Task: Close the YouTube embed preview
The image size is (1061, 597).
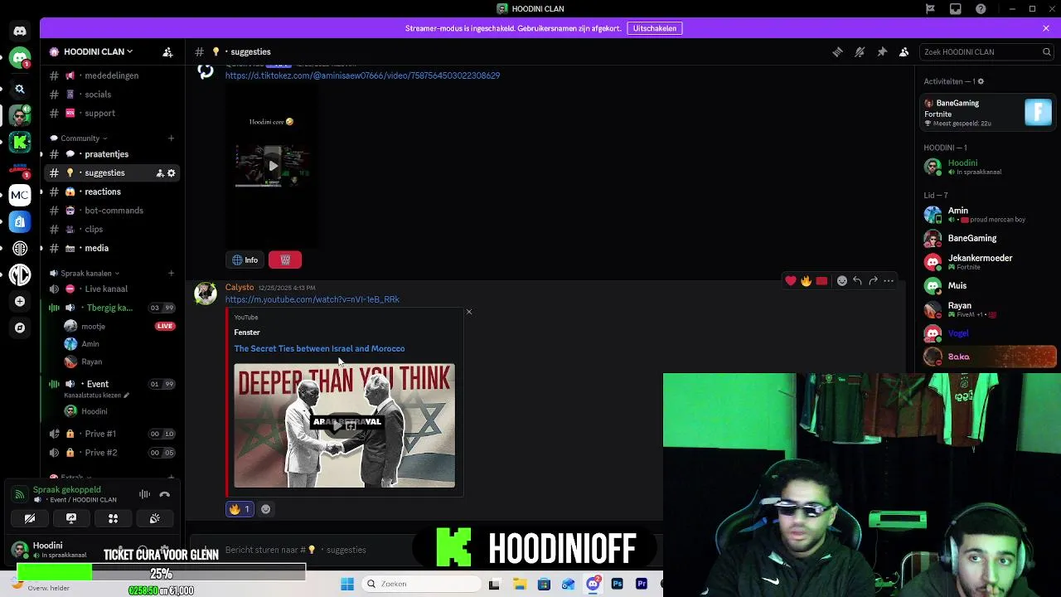Action: click(x=469, y=312)
